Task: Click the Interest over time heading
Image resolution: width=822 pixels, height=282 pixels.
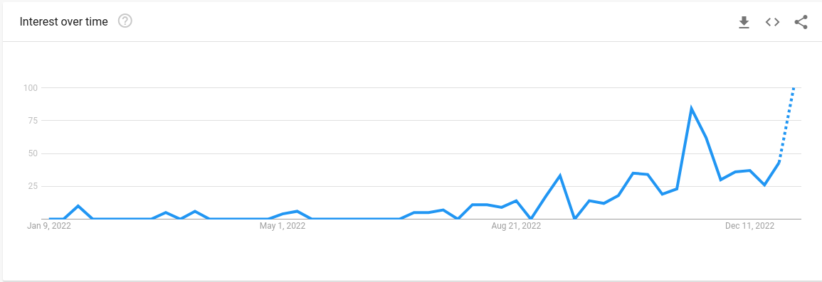Action: 64,21
